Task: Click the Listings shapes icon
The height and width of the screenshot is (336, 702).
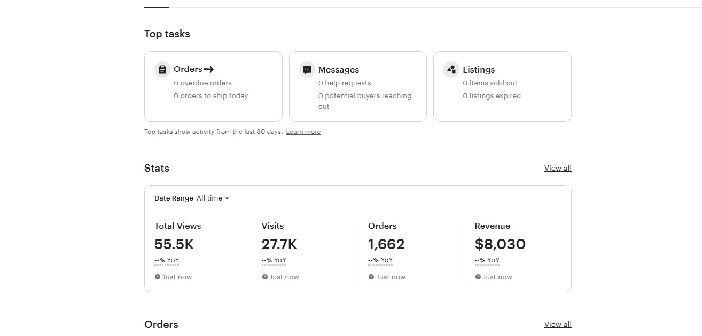Action: (451, 70)
